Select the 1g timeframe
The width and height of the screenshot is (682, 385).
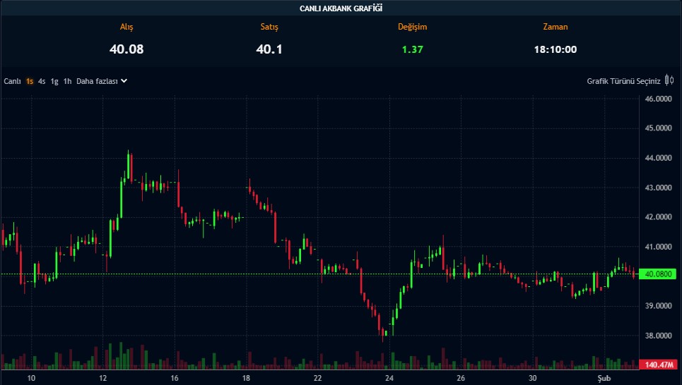coord(54,81)
